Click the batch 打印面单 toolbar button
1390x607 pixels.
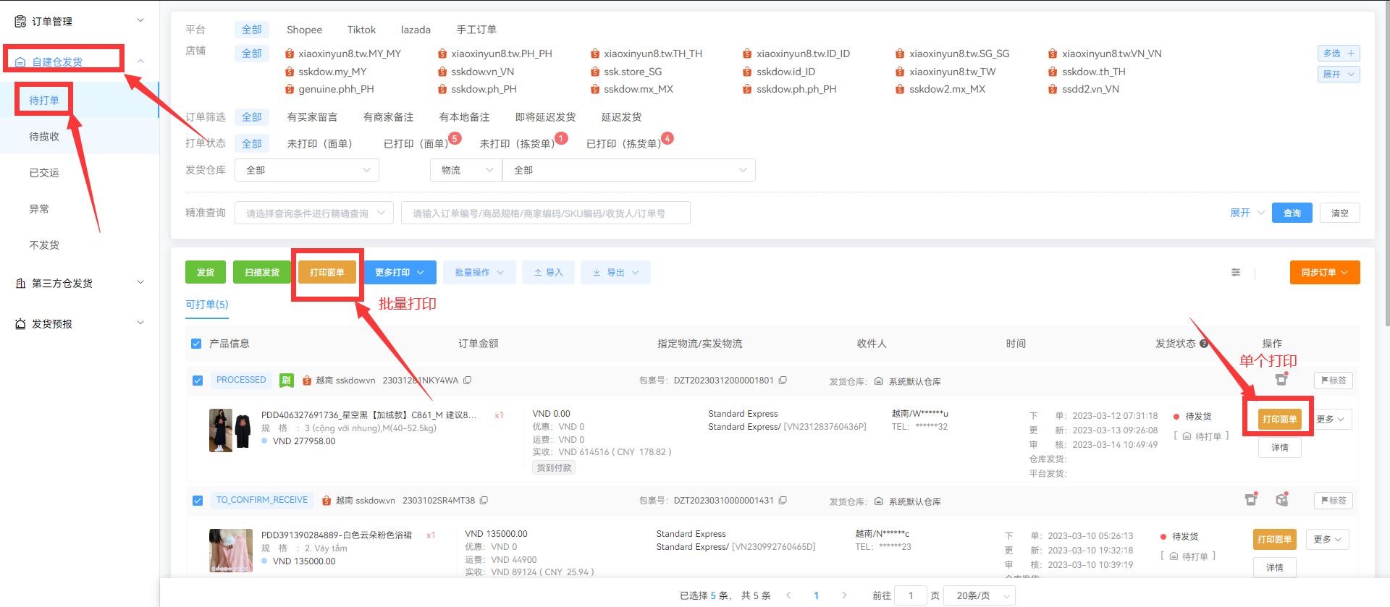[327, 272]
